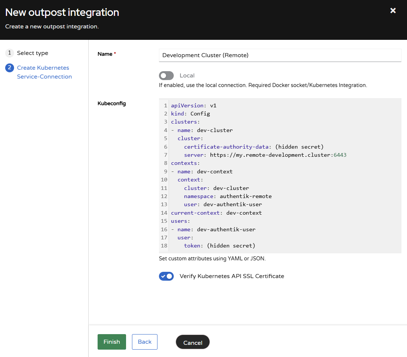Click the port 6443 in the server URL

340,155
